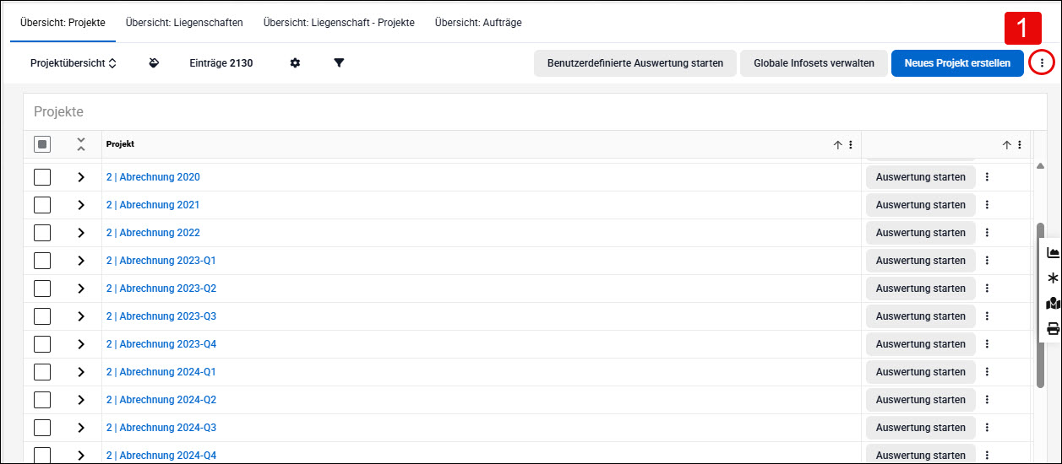Switch to Übersicht: Projekte tab

pos(63,23)
